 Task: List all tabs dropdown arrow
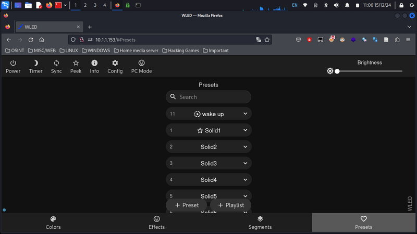[409, 27]
